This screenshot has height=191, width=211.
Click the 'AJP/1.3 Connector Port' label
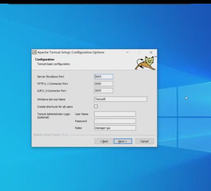[52, 91]
